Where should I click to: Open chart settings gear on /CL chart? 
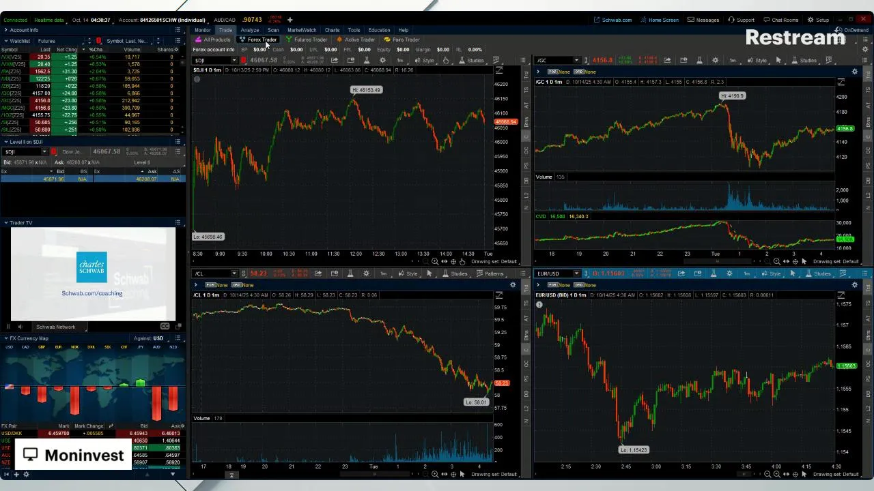point(366,273)
